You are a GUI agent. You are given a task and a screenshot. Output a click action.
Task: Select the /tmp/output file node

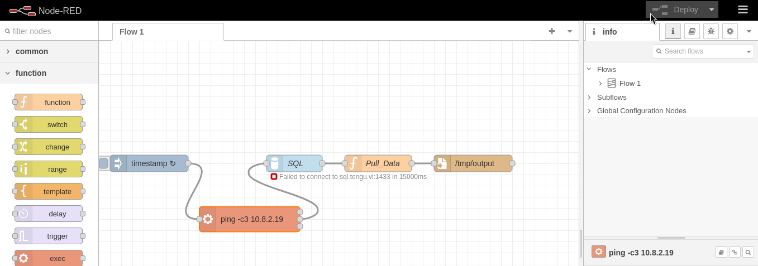tap(473, 163)
